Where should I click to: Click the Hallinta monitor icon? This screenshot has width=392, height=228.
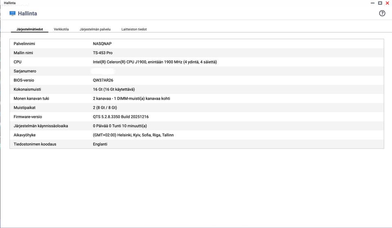[13, 13]
